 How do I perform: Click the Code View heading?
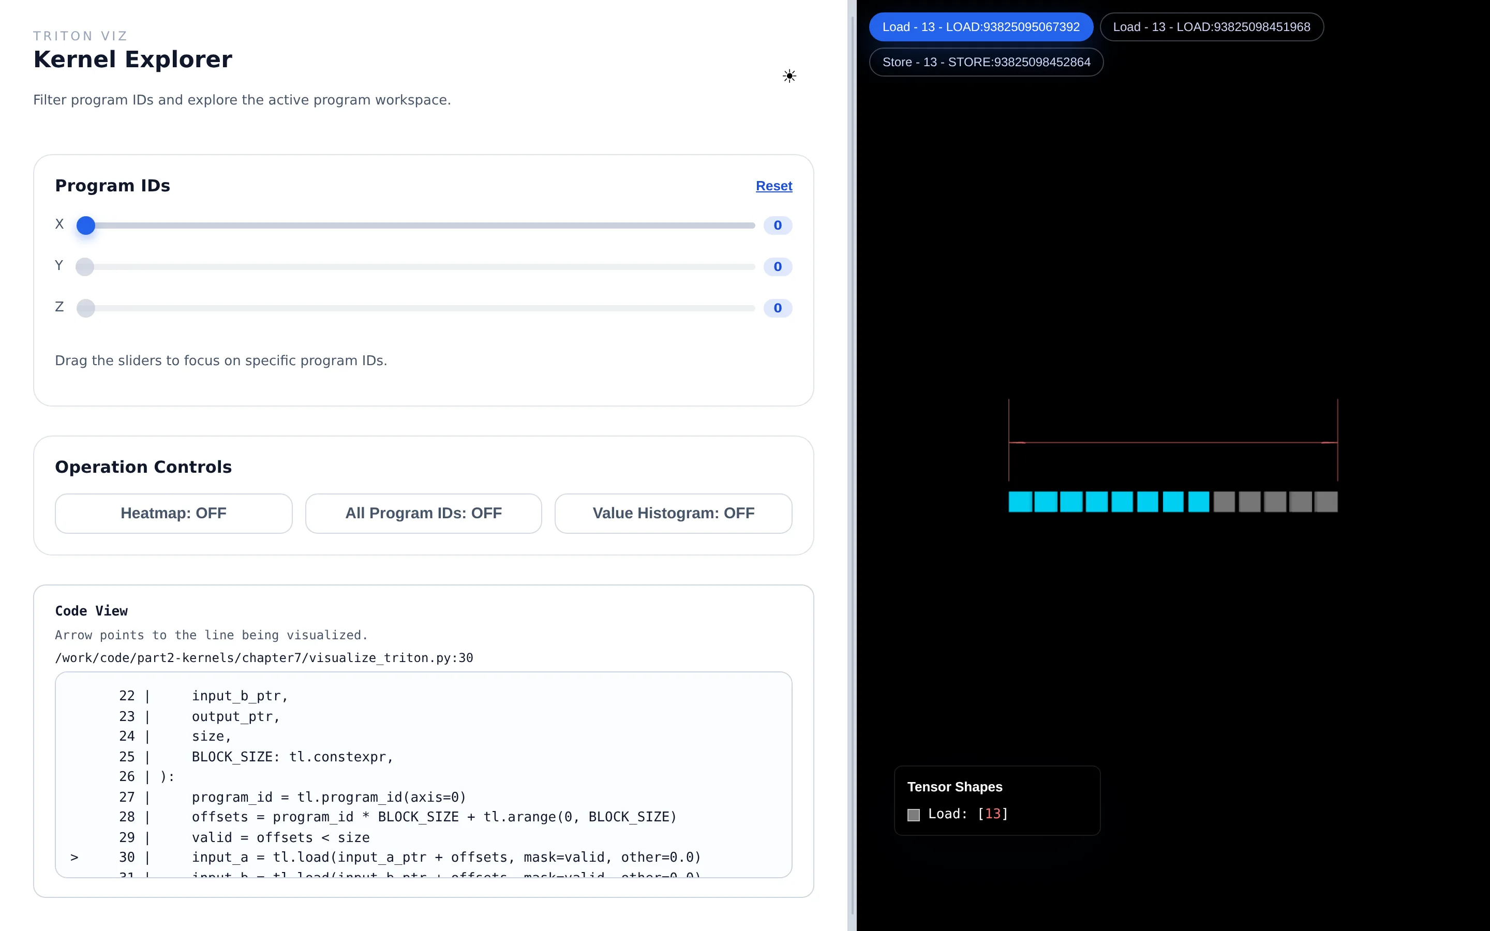point(91,610)
